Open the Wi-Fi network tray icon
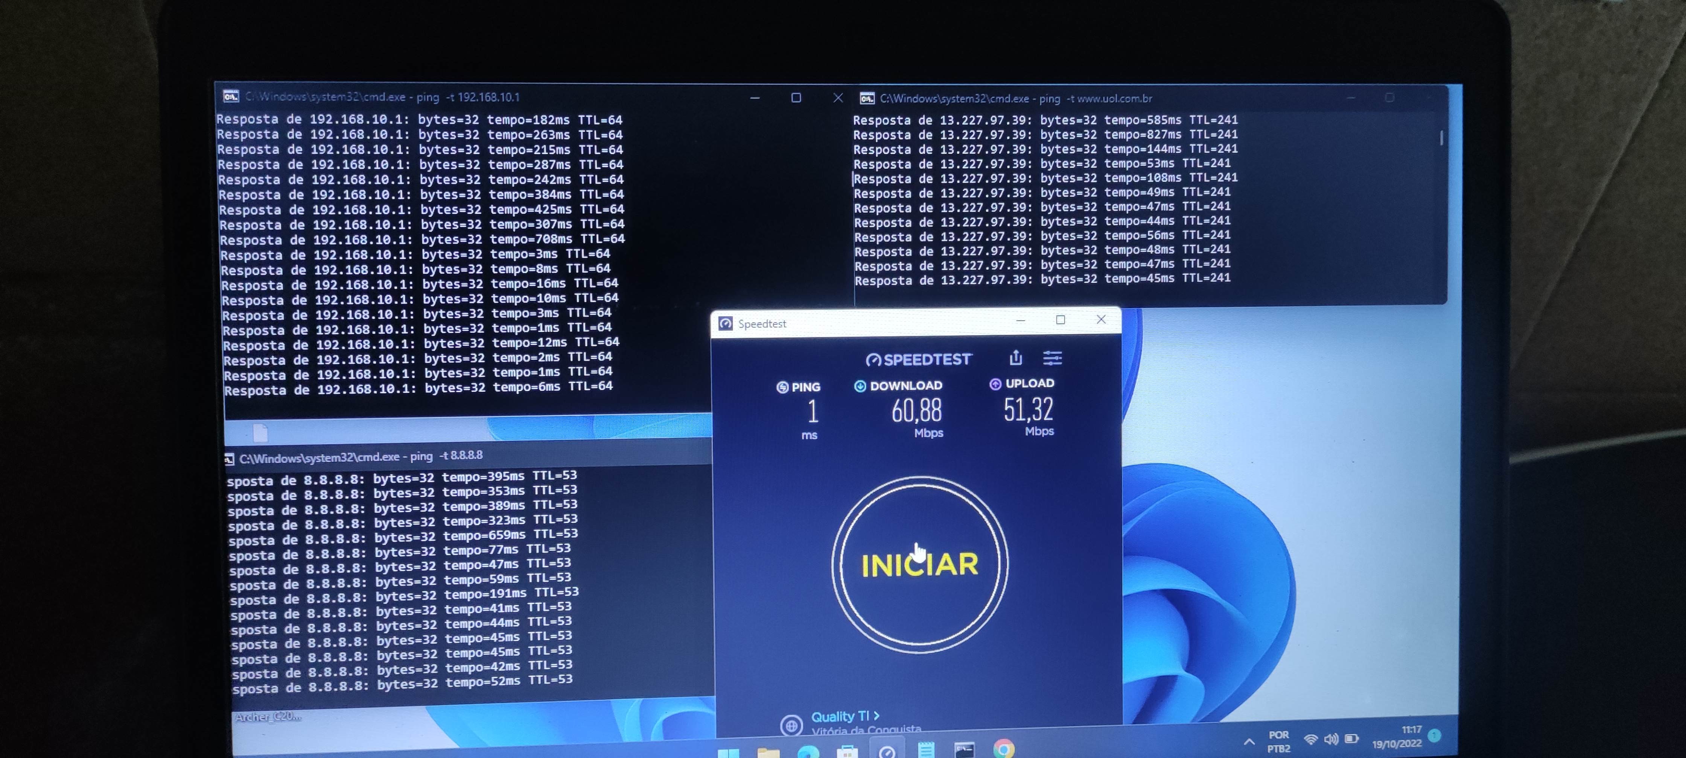Image resolution: width=1686 pixels, height=758 pixels. pyautogui.click(x=1310, y=740)
